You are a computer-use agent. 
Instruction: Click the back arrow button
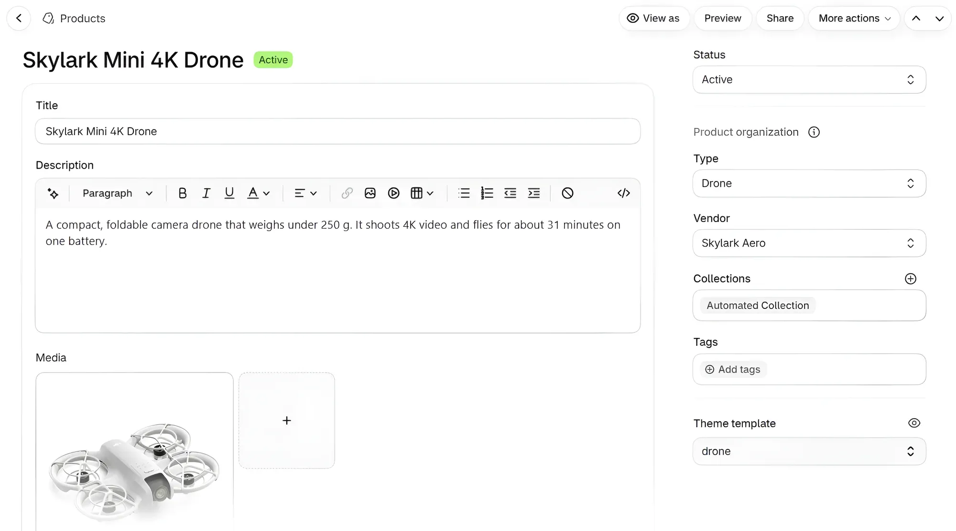click(x=19, y=19)
